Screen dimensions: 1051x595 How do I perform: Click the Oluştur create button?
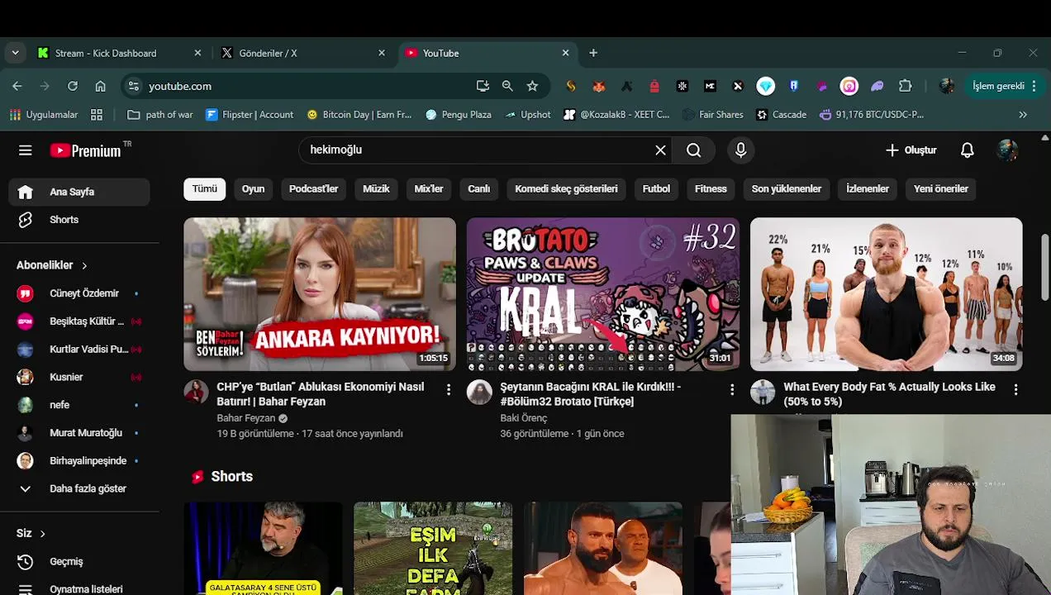pyautogui.click(x=911, y=150)
